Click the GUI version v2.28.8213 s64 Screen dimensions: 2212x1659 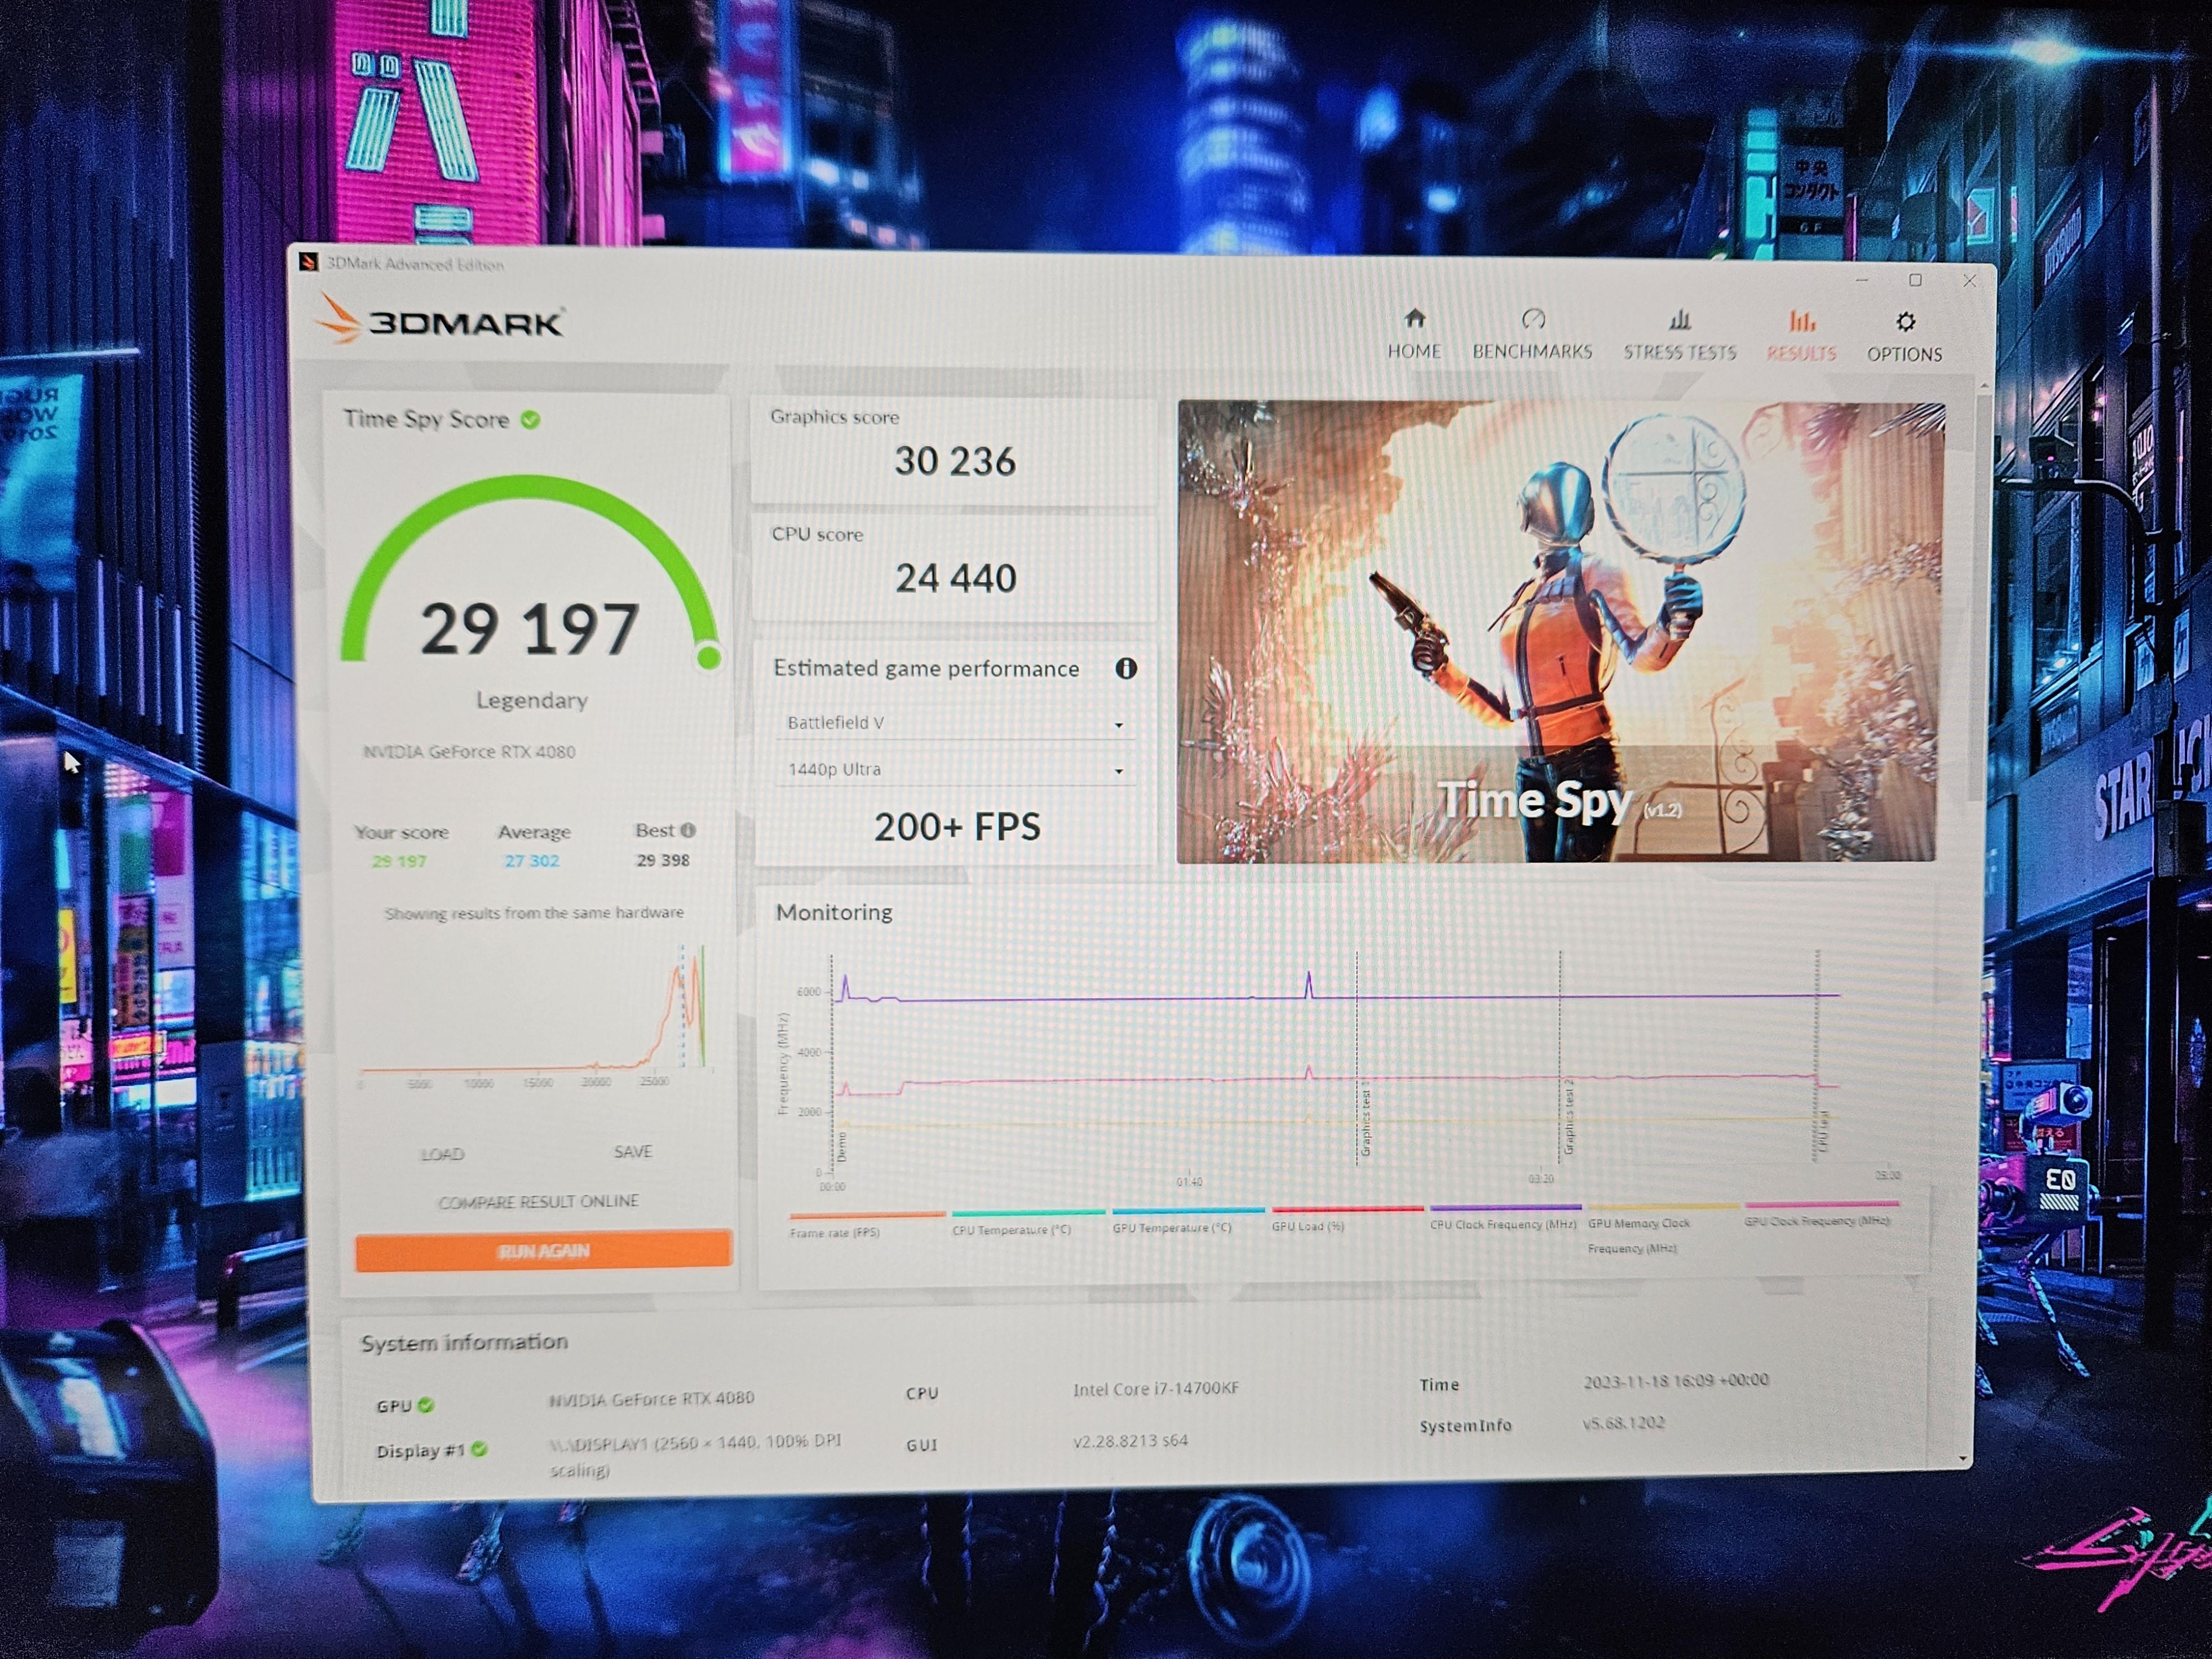(1130, 1441)
